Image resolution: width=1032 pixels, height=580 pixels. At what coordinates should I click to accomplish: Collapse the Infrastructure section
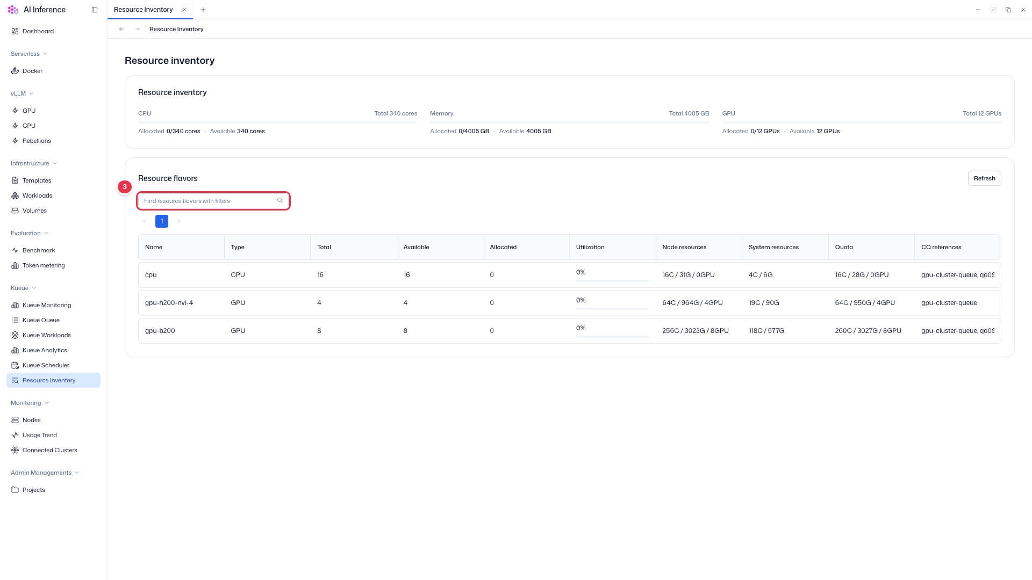tap(34, 163)
